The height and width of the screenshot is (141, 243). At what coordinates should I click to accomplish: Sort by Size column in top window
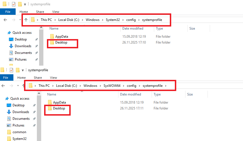pyautogui.click(x=192, y=28)
